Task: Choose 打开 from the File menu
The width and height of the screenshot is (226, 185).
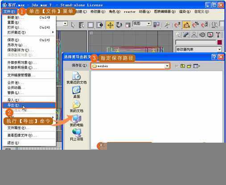Action: tap(29, 28)
